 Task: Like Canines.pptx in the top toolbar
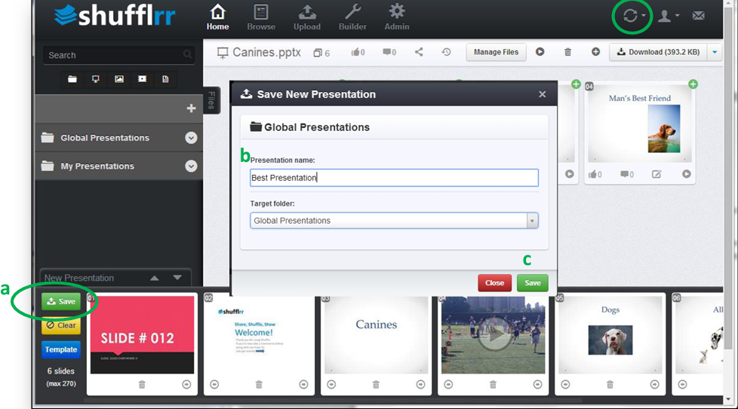click(358, 52)
